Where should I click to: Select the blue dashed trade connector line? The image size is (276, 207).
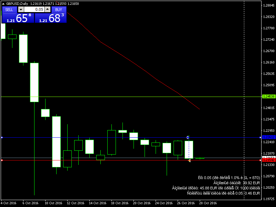pyautogui.click(x=189, y=149)
